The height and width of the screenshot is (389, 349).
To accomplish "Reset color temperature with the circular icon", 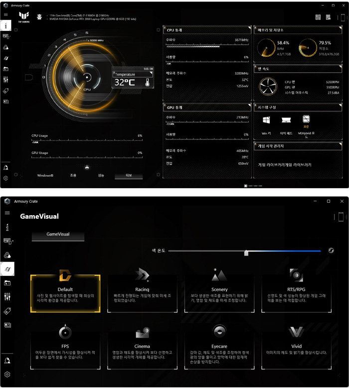I will coord(331,251).
